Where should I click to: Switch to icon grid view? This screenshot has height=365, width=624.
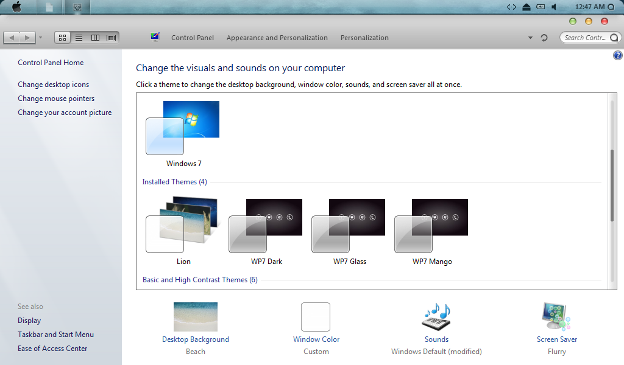63,38
